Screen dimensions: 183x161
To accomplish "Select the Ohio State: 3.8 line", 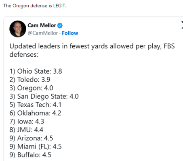I will coord(36,71).
